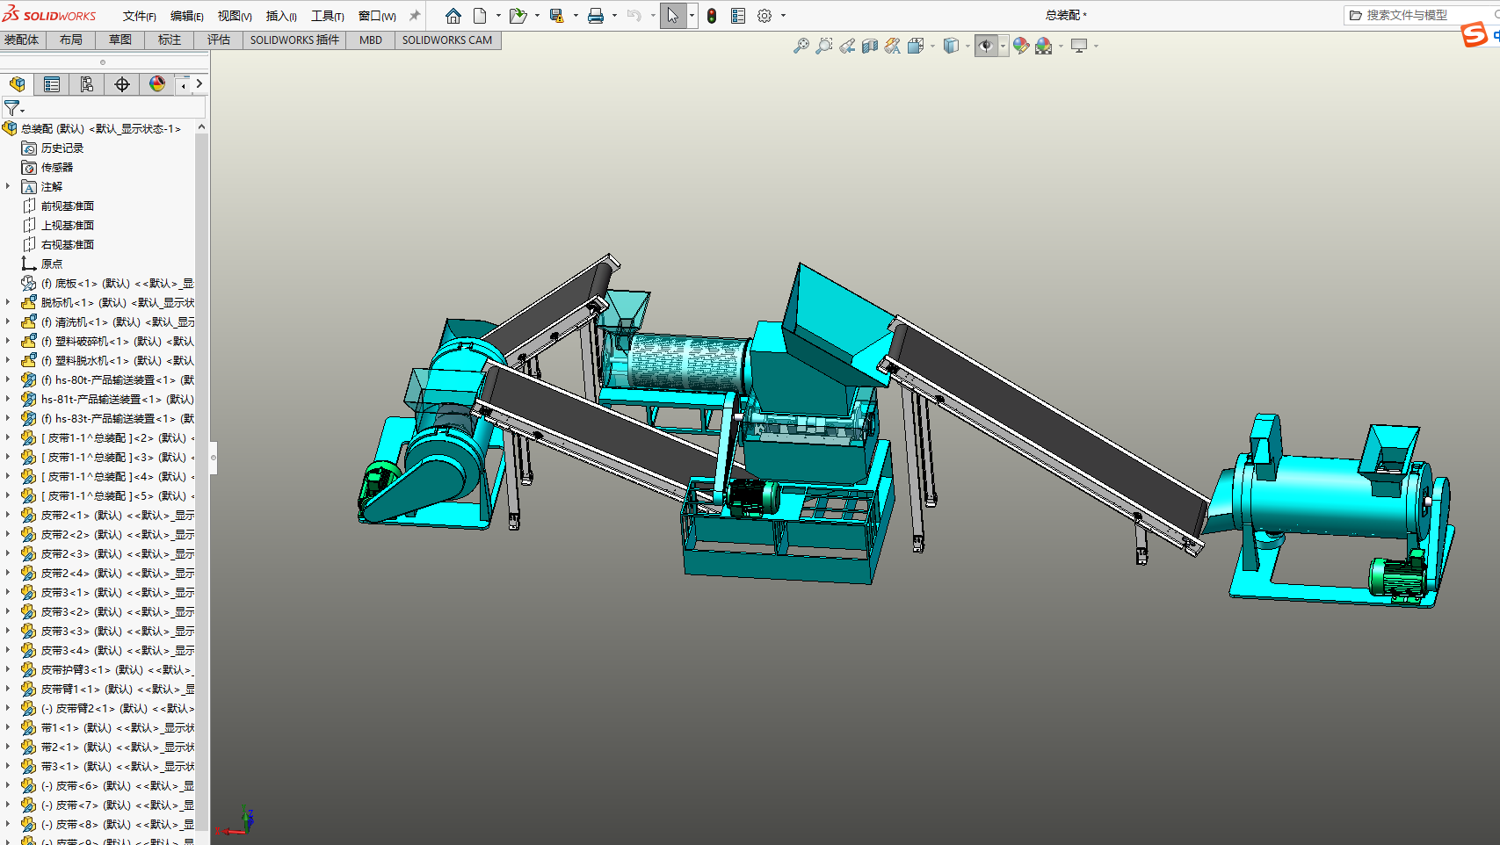This screenshot has height=845, width=1500.
Task: Click the Home (welcome) icon
Action: point(453,16)
